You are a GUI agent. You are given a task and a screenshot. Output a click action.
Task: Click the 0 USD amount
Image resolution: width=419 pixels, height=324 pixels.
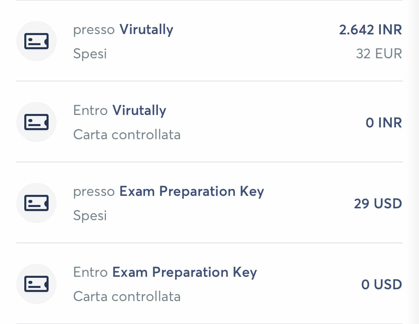pos(382,285)
